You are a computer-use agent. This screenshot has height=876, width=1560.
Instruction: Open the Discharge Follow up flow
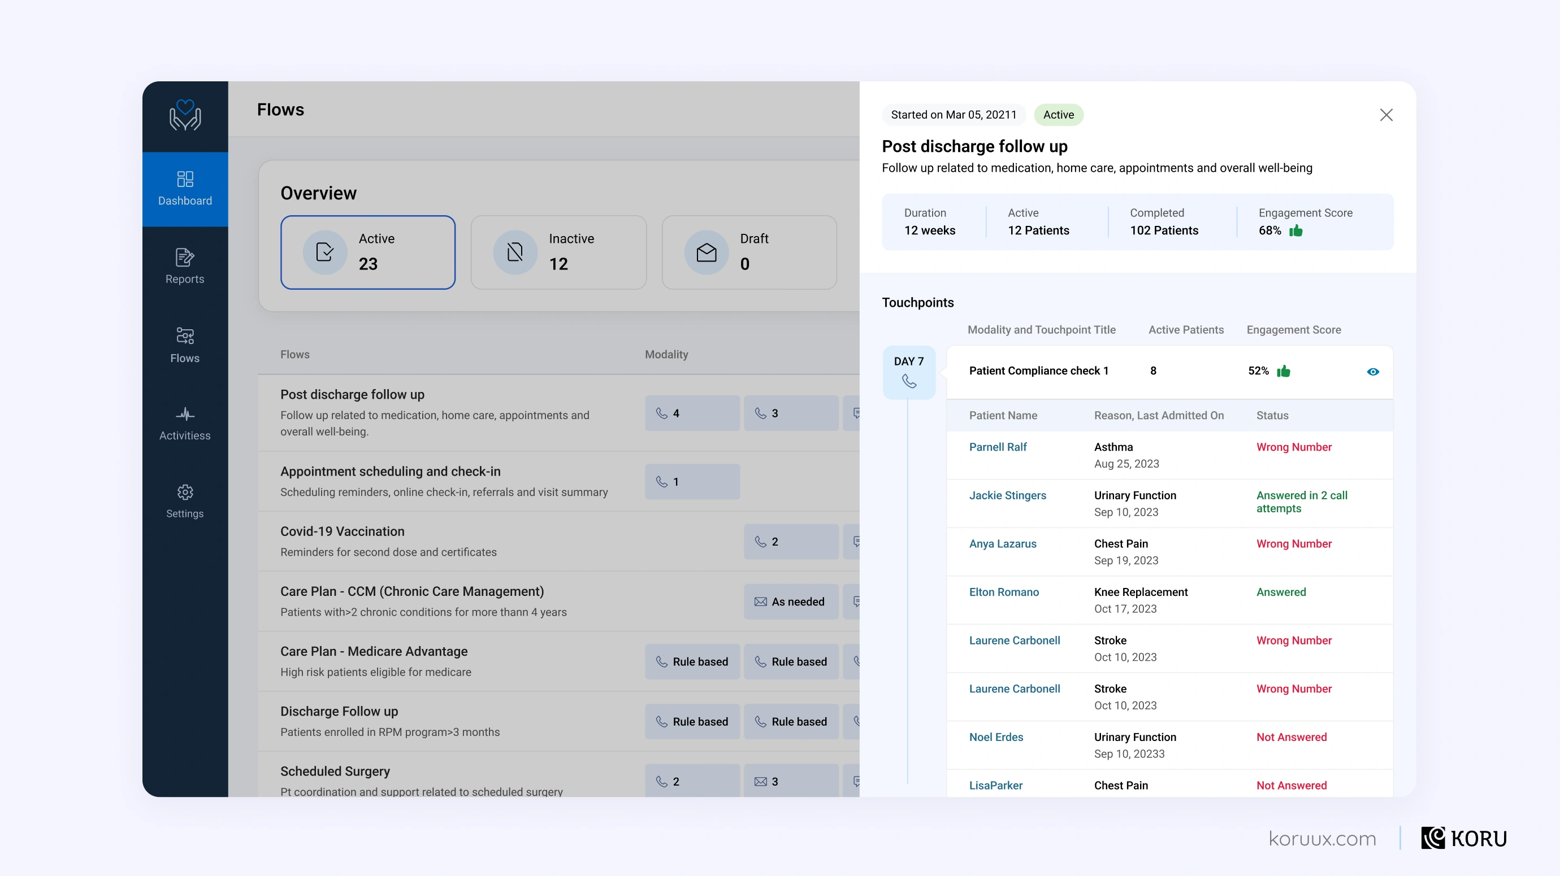point(558,722)
